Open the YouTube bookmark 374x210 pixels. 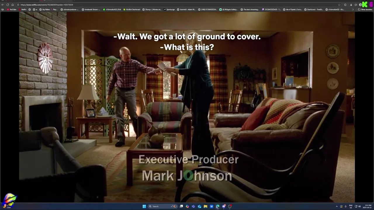(12, 9)
